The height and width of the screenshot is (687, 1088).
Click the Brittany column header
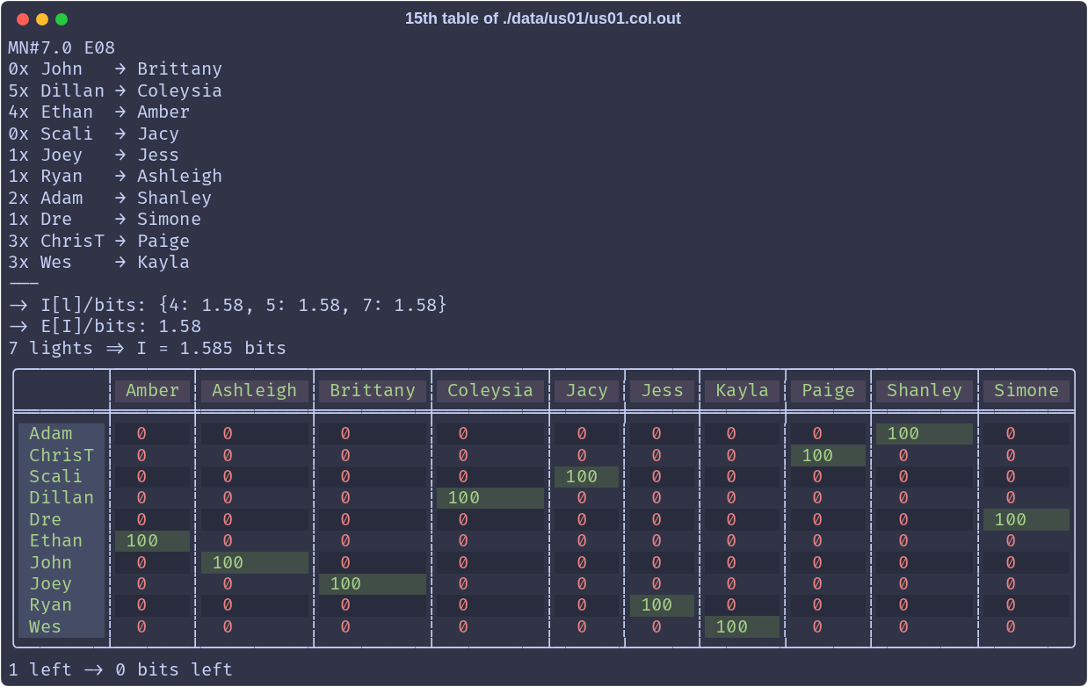coord(373,391)
